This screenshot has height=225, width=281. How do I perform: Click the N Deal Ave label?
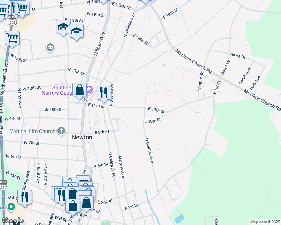(38, 173)
